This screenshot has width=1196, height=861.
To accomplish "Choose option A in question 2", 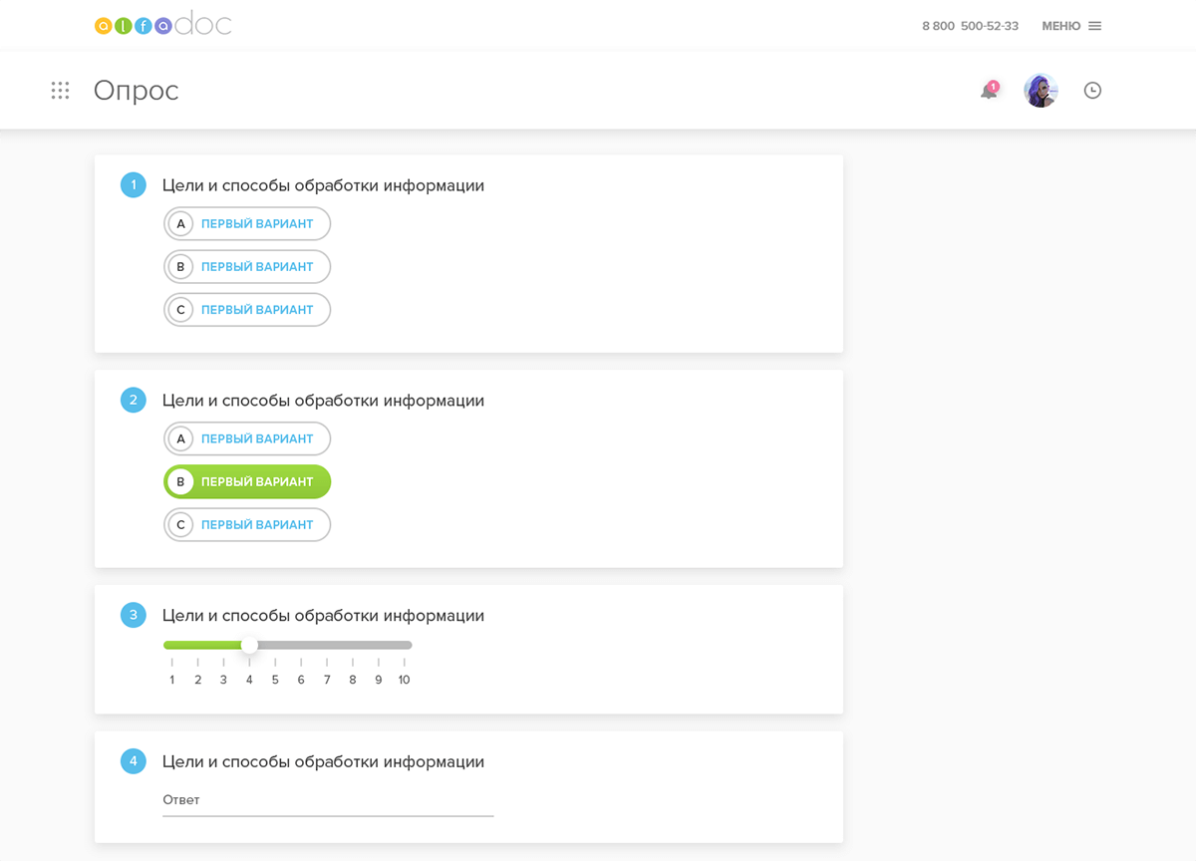I will [247, 439].
